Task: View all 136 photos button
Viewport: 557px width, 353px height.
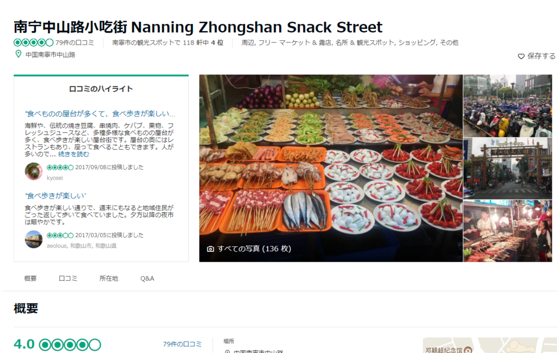Action: 249,249
